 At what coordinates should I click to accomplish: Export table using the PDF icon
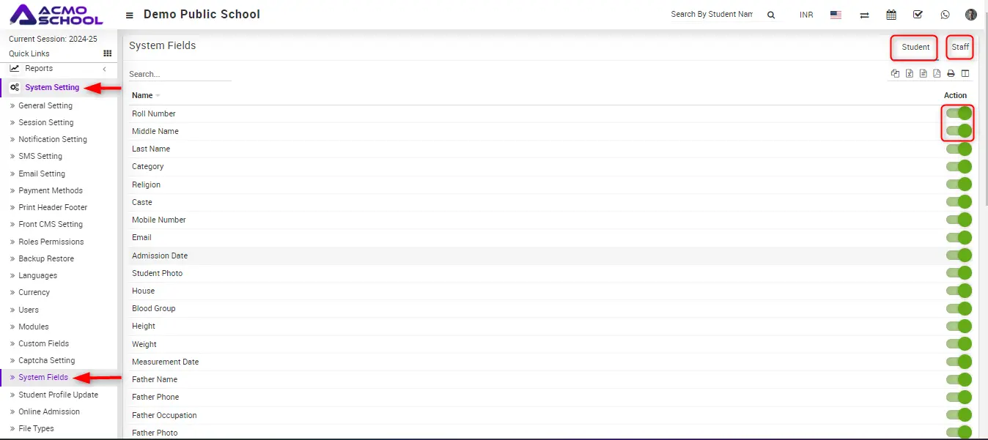[x=937, y=73]
